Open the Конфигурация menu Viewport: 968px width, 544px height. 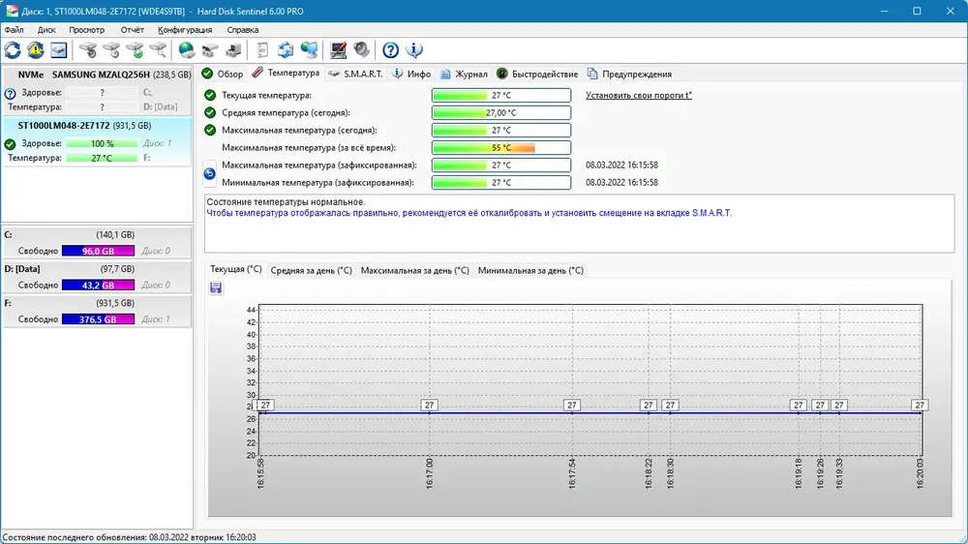tap(185, 30)
